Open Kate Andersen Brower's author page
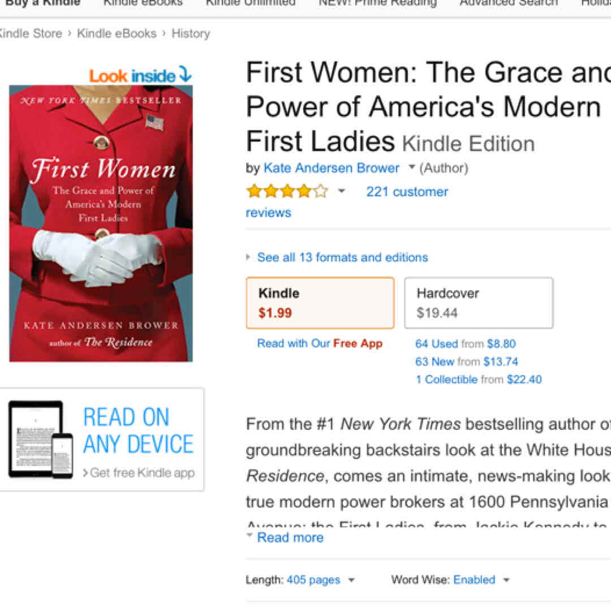The image size is (611, 611). 331,168
